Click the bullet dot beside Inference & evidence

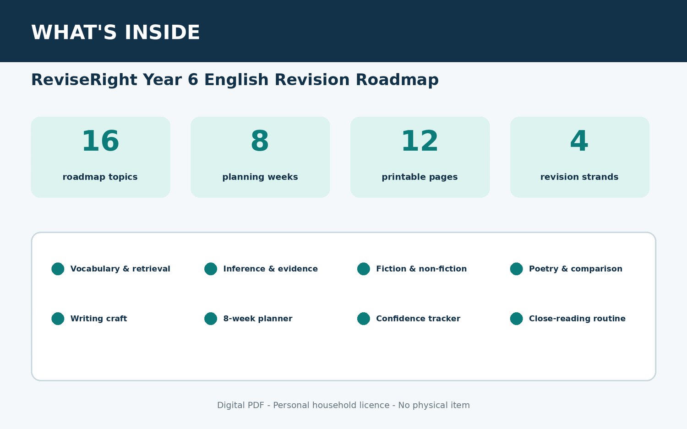click(x=211, y=269)
